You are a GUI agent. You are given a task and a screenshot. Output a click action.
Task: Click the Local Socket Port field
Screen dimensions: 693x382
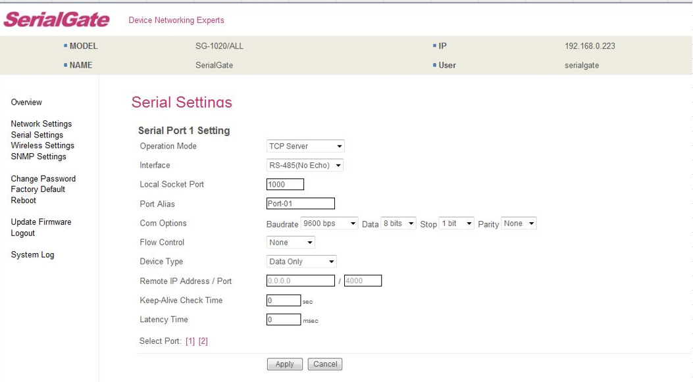click(285, 185)
